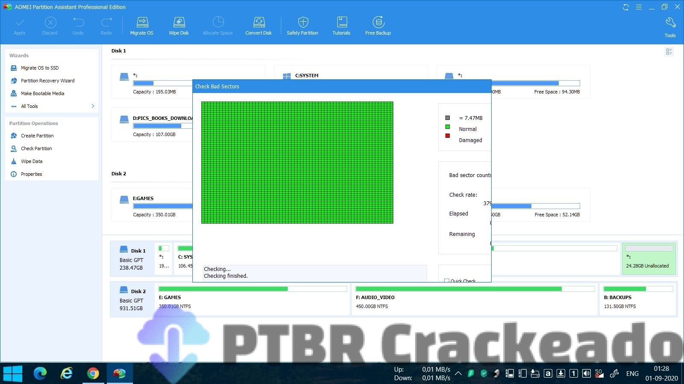
Task: Open the Safely Partition tool
Action: [x=303, y=26]
